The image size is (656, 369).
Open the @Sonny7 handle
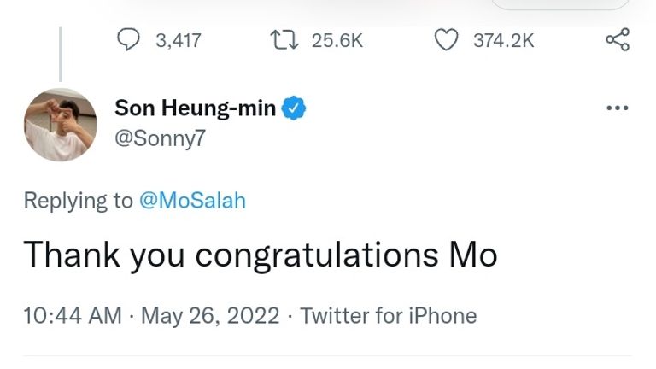pyautogui.click(x=160, y=136)
